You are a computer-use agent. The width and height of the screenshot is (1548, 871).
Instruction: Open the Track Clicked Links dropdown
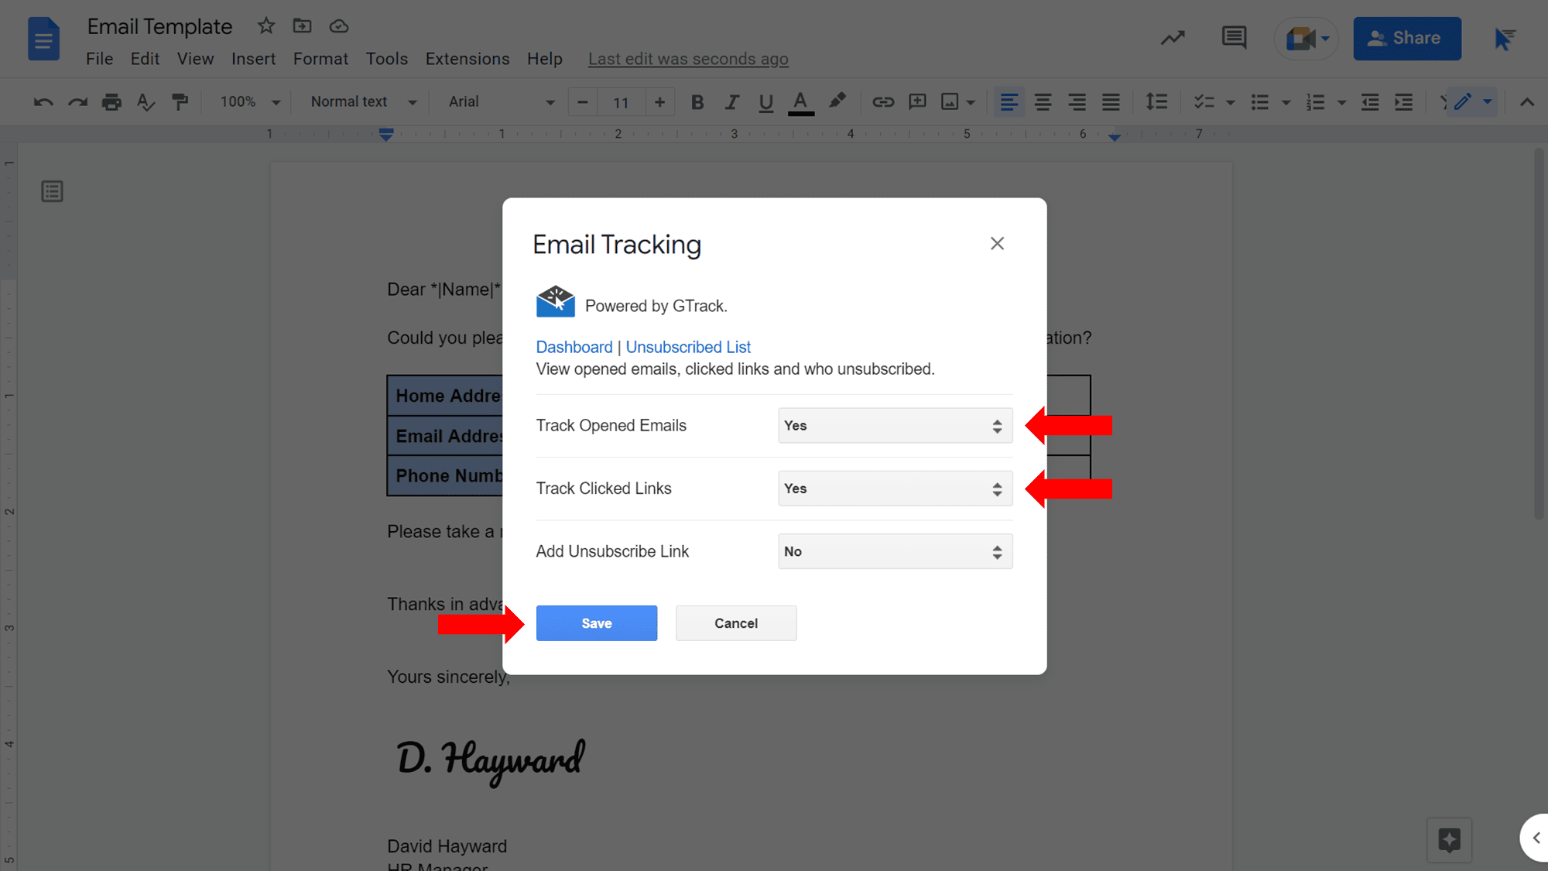coord(895,489)
